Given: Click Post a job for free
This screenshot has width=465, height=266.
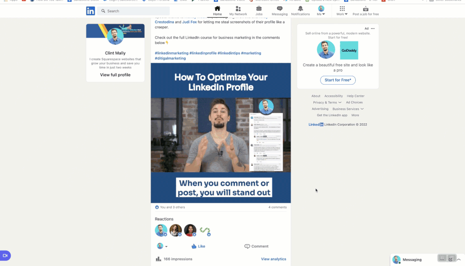Looking at the screenshot, I should (x=365, y=11).
